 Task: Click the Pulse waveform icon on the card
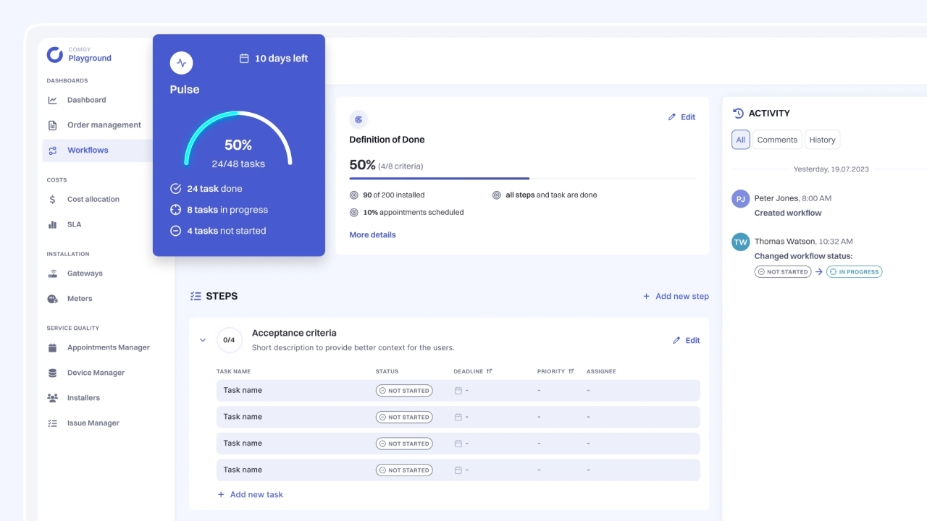click(181, 63)
